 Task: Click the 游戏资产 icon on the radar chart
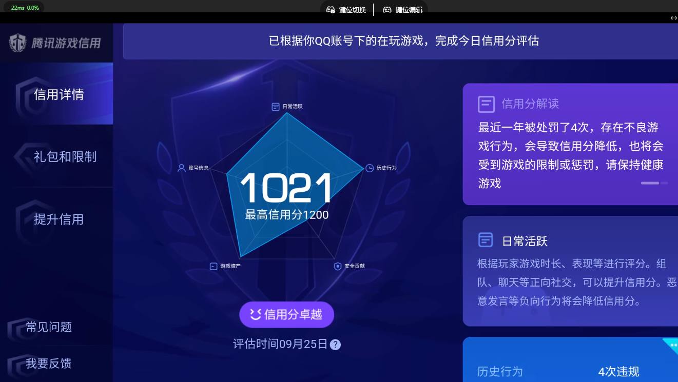point(214,266)
